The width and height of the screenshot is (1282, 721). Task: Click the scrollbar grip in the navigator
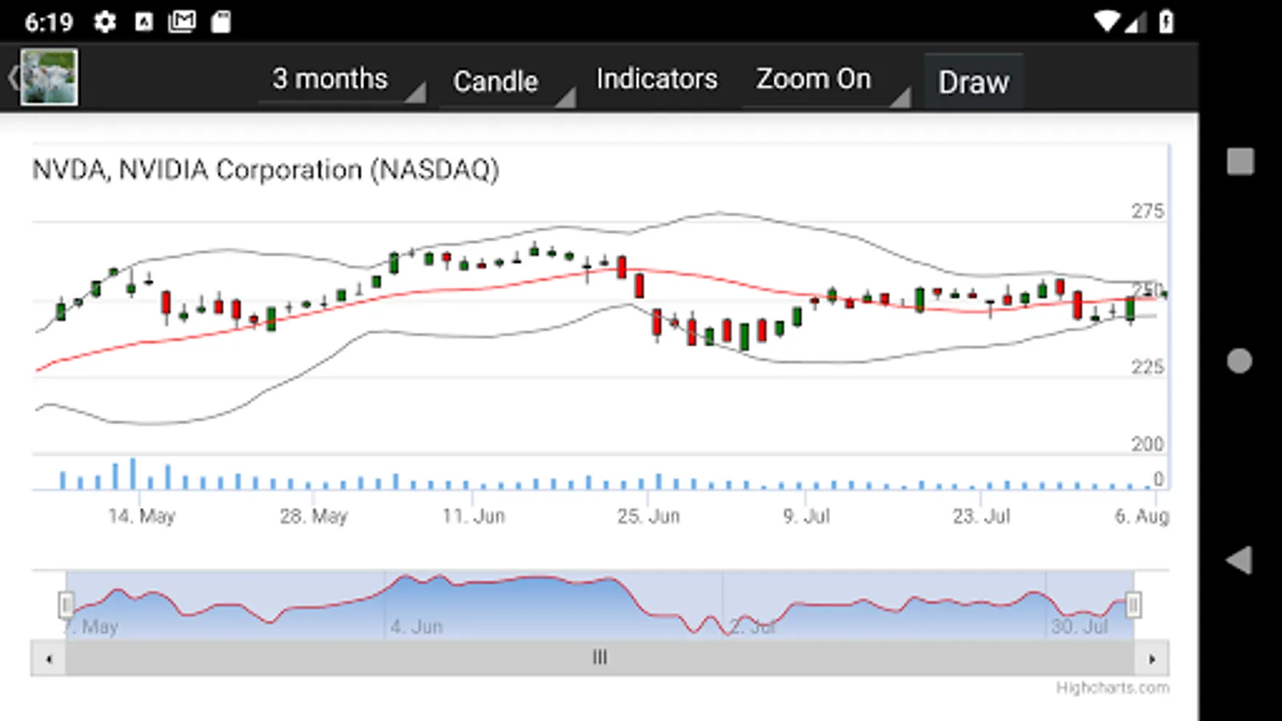coord(599,658)
